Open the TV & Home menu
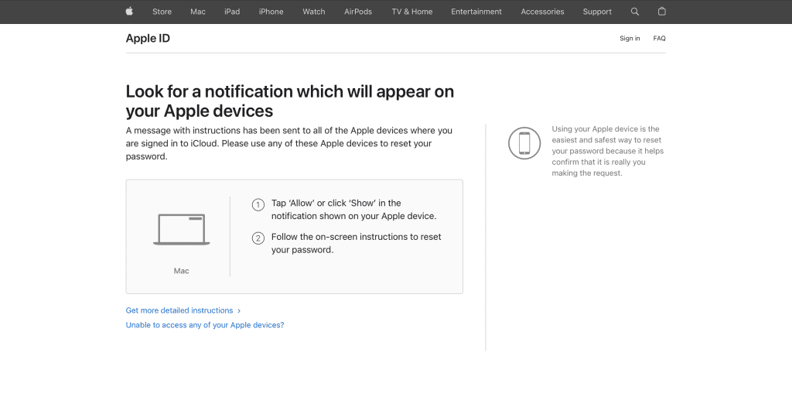 (x=412, y=12)
